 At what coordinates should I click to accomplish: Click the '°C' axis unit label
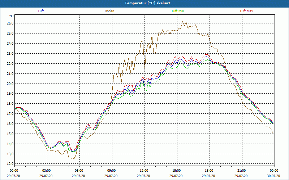click(12, 16)
